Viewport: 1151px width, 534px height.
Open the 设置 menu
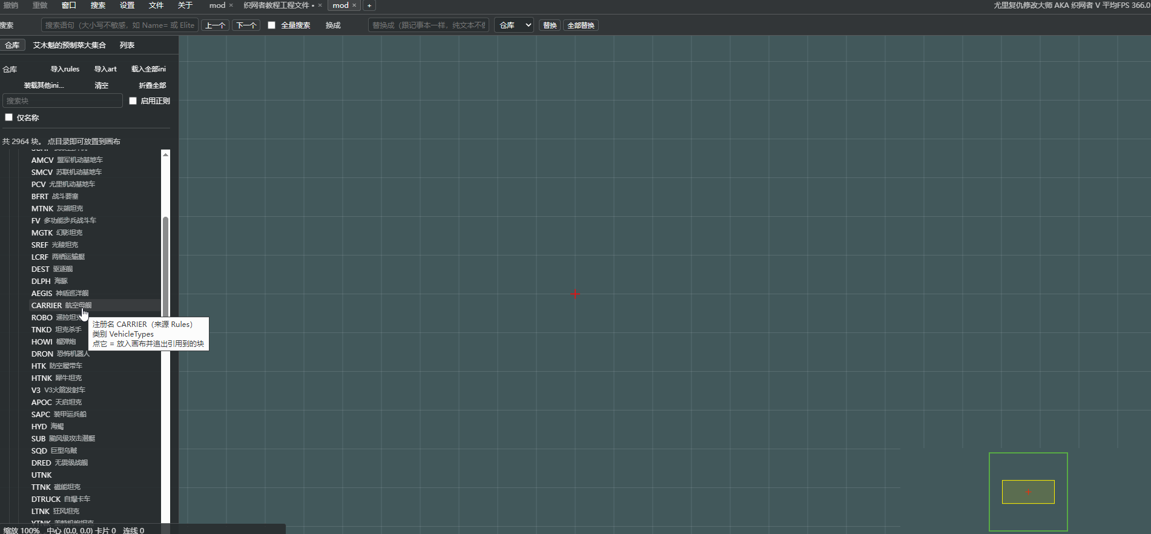[x=127, y=5]
